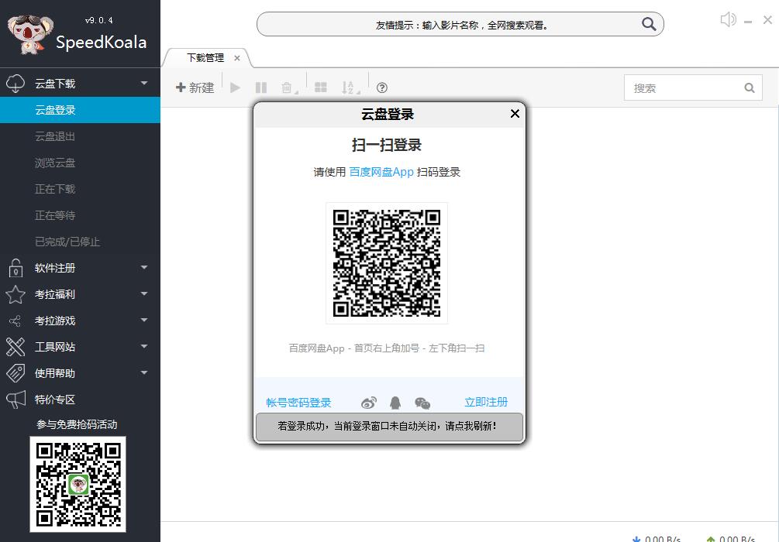
Task: Delete the selected download task
Action: [x=284, y=87]
